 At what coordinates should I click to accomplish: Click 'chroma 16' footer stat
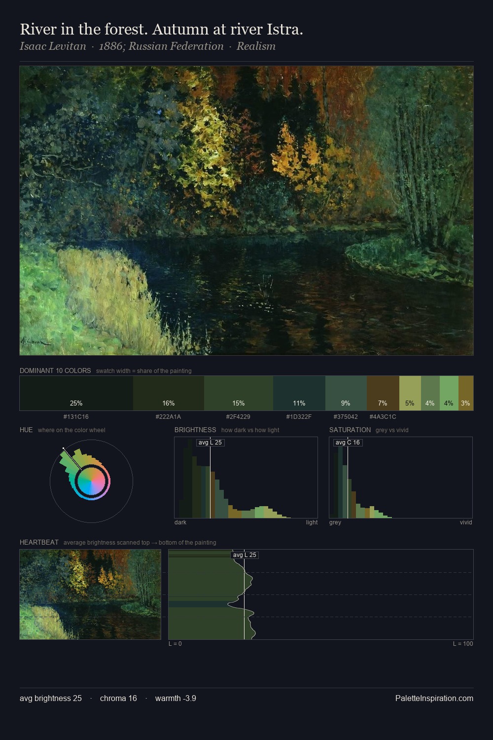pyautogui.click(x=118, y=698)
